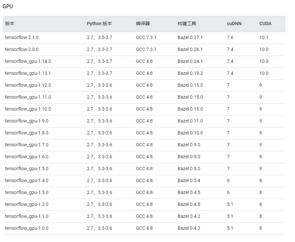This screenshot has width=295, height=242.
Task: Click Bazel 0.15.0 in tensorflow_gpu-1.10.0 row
Action: [x=190, y=109]
